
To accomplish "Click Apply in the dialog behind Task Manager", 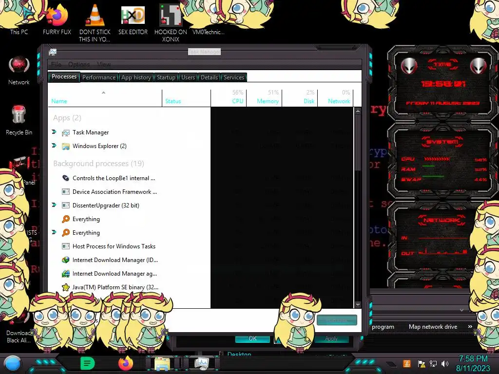I will [331, 338].
